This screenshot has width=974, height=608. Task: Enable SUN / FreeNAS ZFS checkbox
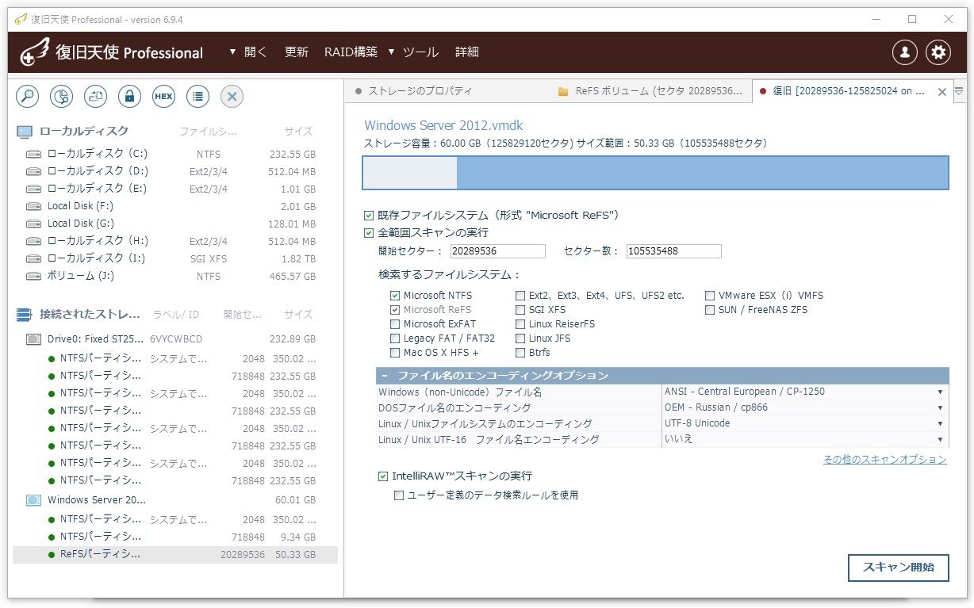tap(710, 310)
